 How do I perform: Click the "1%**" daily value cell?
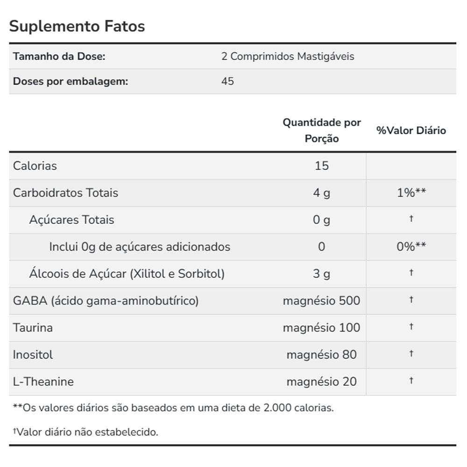pos(411,193)
